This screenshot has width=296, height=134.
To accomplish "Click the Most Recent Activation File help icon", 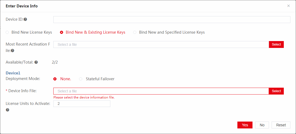I will pos(12,51).
